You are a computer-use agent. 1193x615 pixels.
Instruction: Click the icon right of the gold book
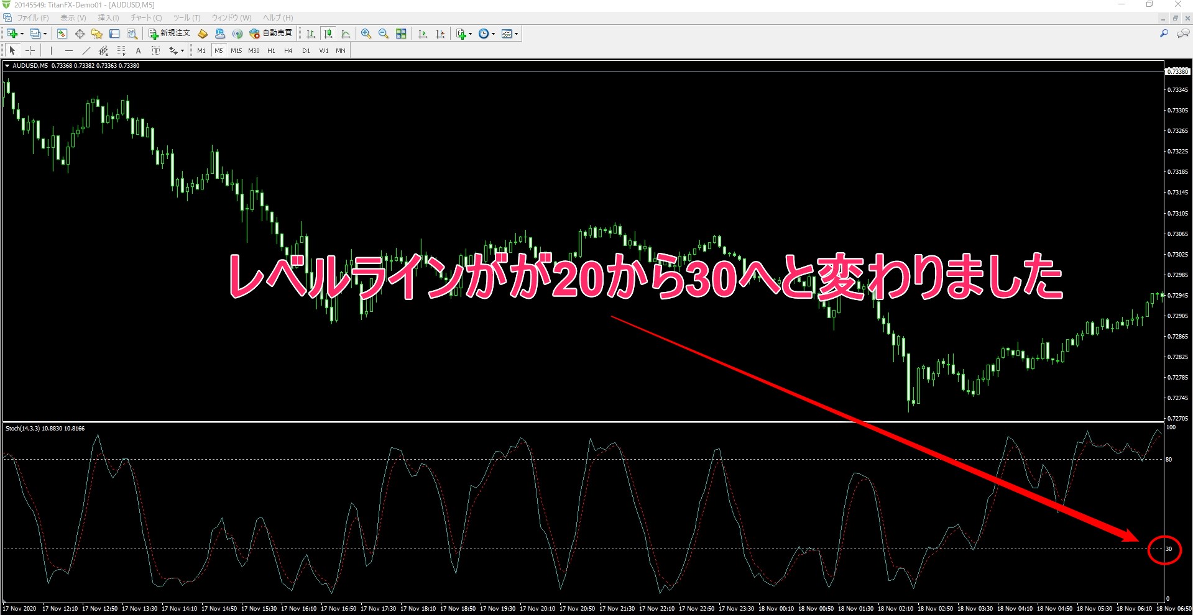[220, 34]
